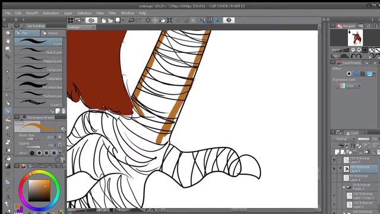
Task: Click zoom in icon in Navigator
Action: tap(359, 50)
